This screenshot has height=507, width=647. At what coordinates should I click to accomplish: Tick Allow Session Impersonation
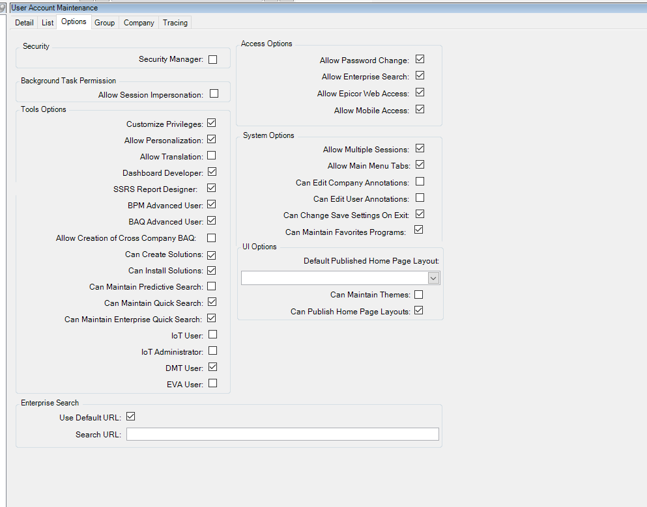pyautogui.click(x=214, y=94)
